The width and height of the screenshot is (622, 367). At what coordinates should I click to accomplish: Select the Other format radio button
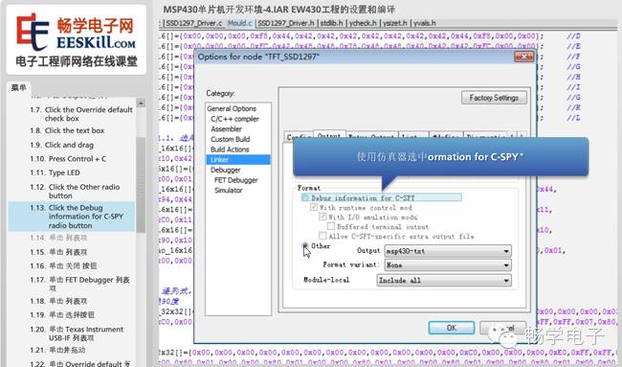pyautogui.click(x=305, y=246)
